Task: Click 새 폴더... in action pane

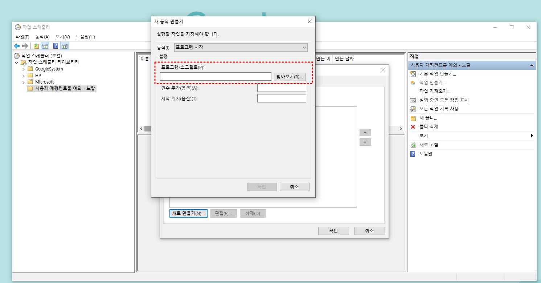Action: pyautogui.click(x=428, y=118)
